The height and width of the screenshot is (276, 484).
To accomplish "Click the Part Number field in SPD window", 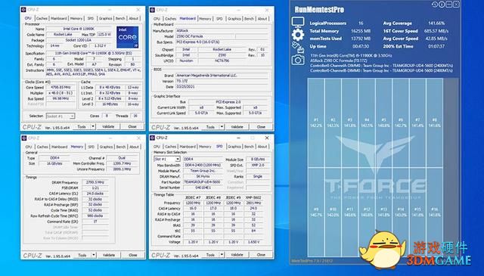I will pos(203,182).
